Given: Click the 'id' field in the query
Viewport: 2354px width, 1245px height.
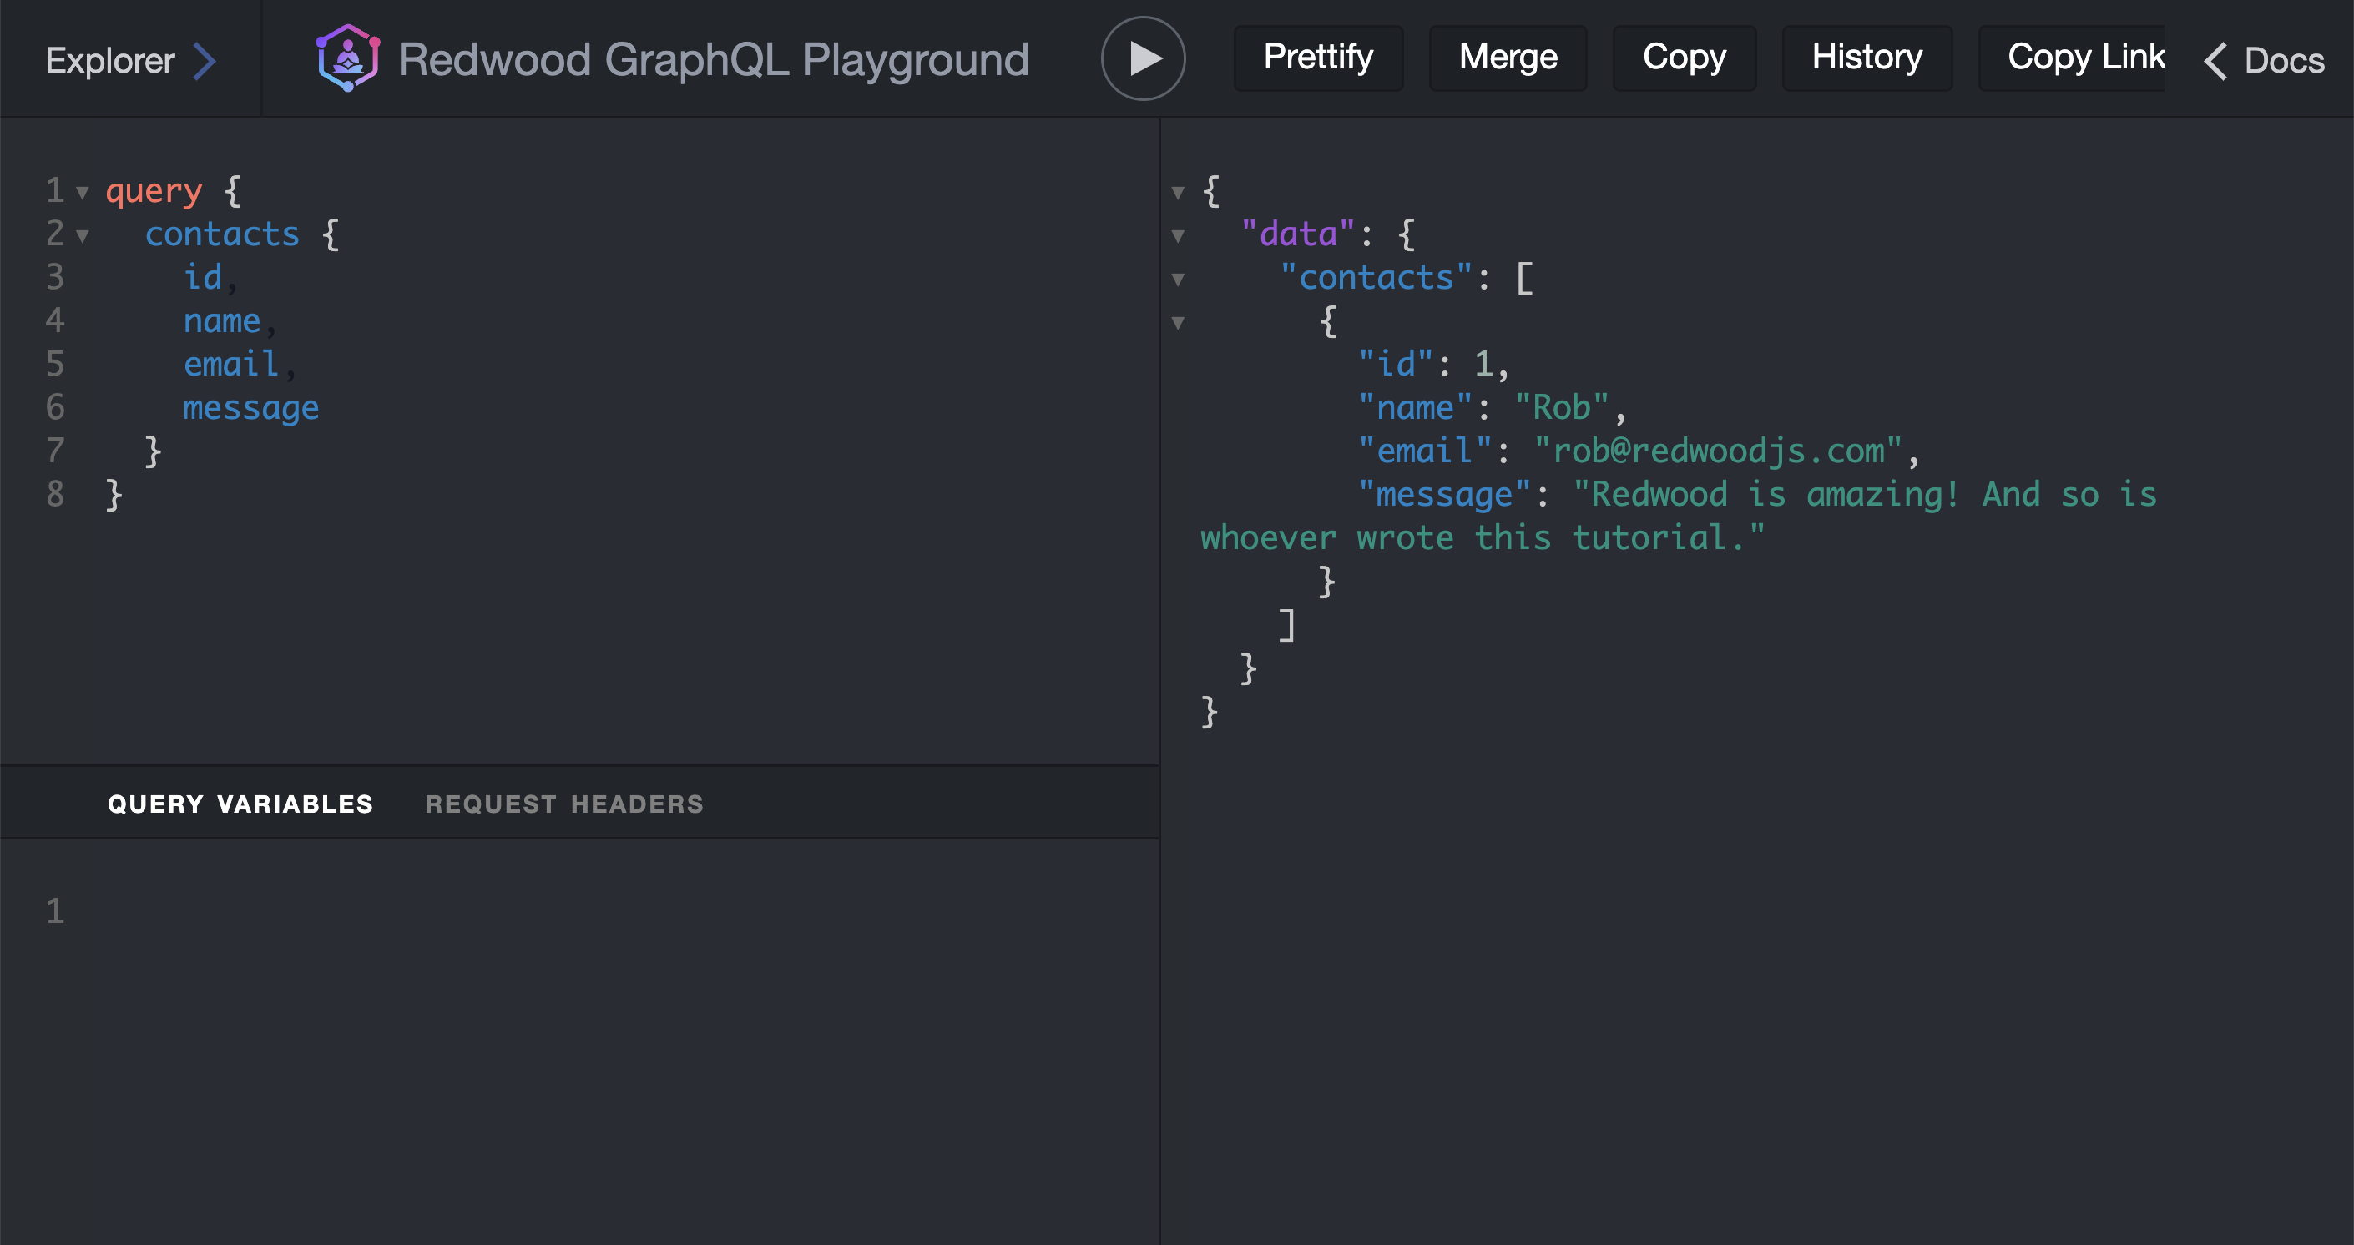Looking at the screenshot, I should (x=203, y=278).
